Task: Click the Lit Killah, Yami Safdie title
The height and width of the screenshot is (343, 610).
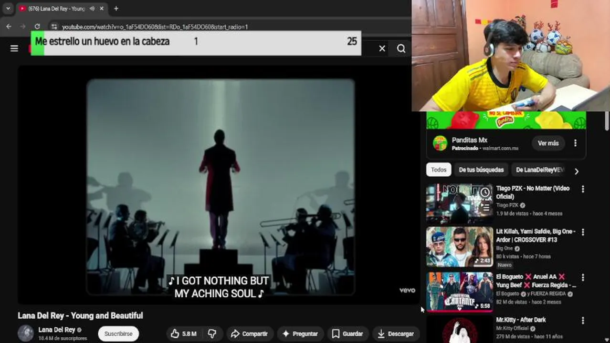Action: click(536, 235)
